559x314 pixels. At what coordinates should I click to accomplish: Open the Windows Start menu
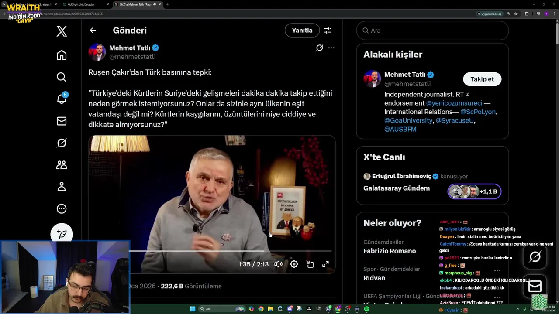click(193, 309)
